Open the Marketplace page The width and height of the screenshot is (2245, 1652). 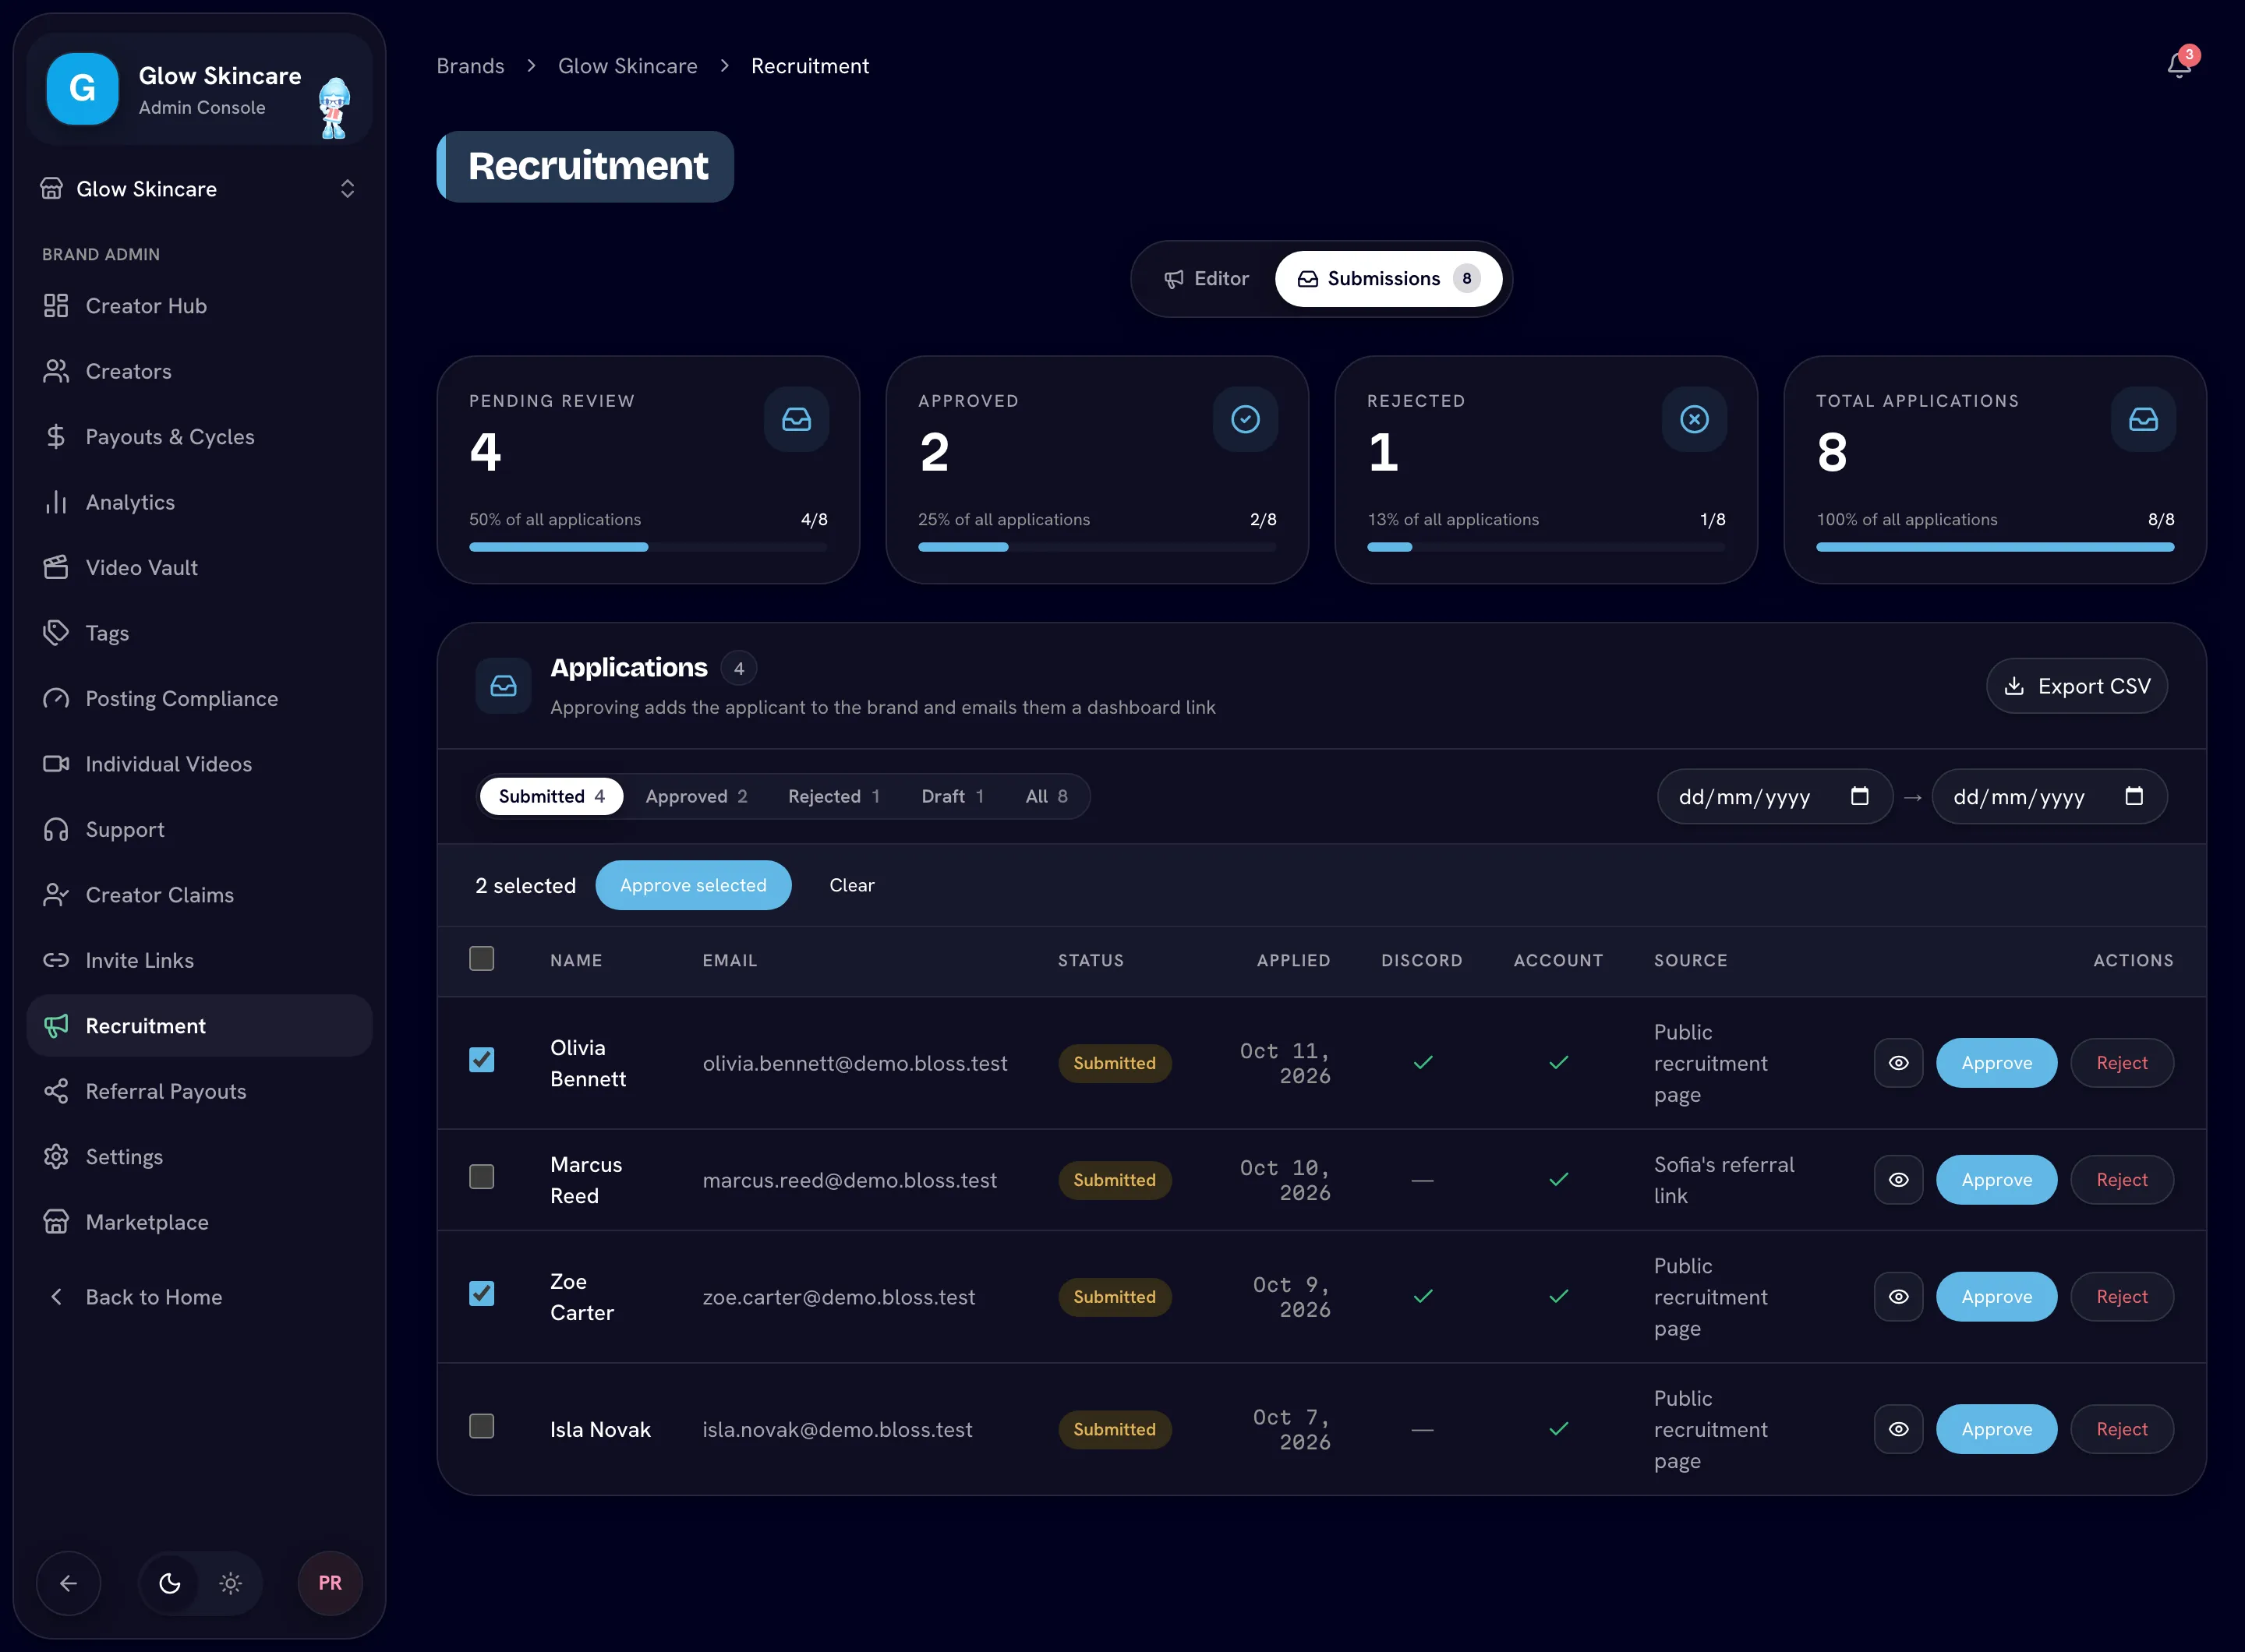coord(199,1222)
